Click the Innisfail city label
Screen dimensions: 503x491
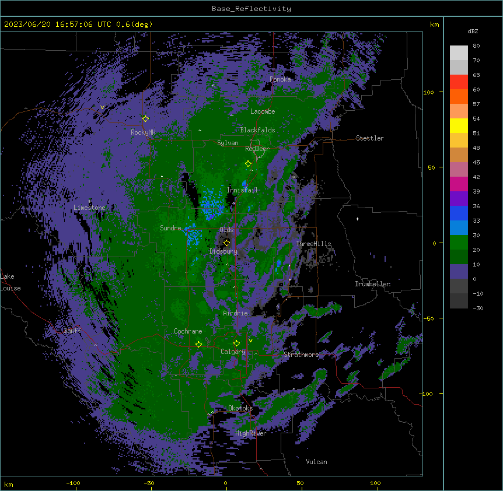(242, 190)
